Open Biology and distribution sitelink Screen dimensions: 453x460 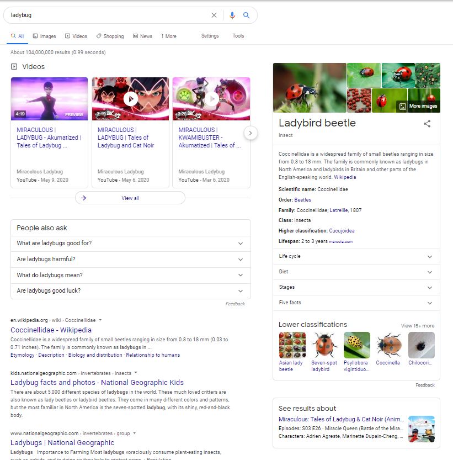95,355
